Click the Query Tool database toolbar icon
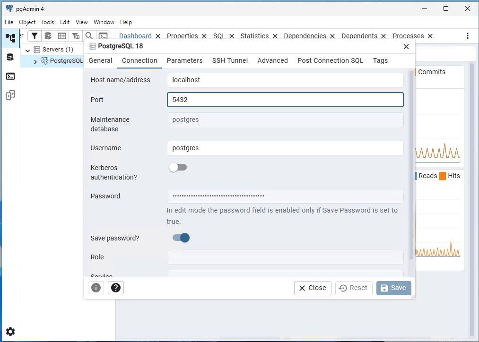 pos(48,36)
